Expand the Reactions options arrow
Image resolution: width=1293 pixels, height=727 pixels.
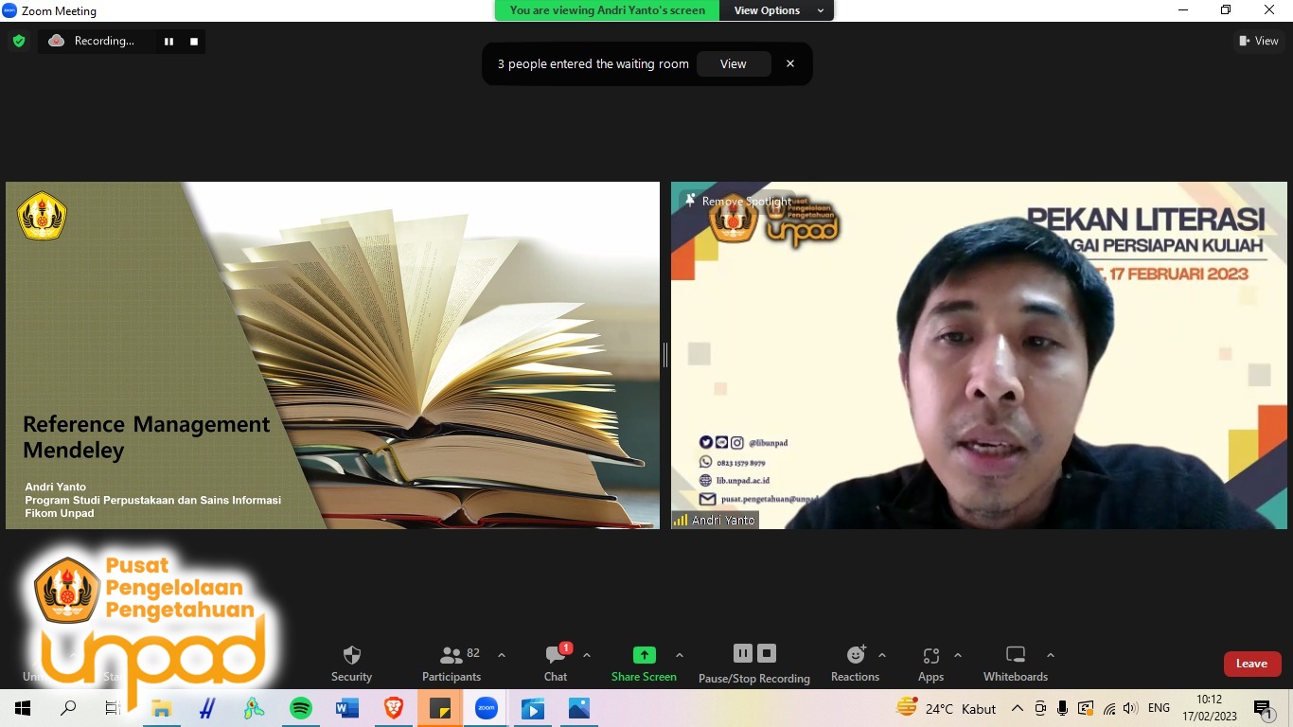pos(882,655)
